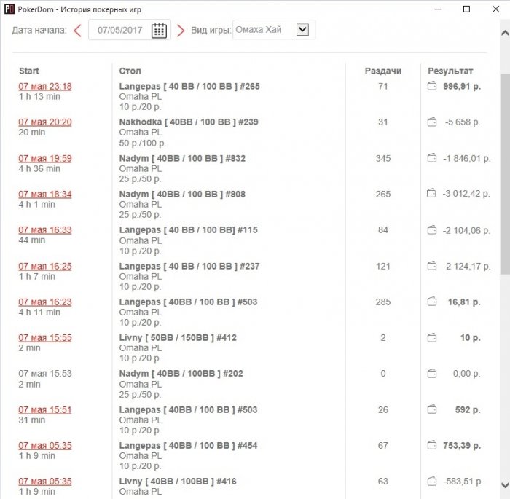Click wallet icon beside -2 104,06 р. result
This screenshot has height=499, width=510.
[x=431, y=230]
